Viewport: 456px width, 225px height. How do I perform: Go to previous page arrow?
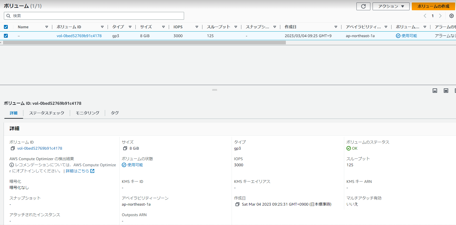click(425, 16)
